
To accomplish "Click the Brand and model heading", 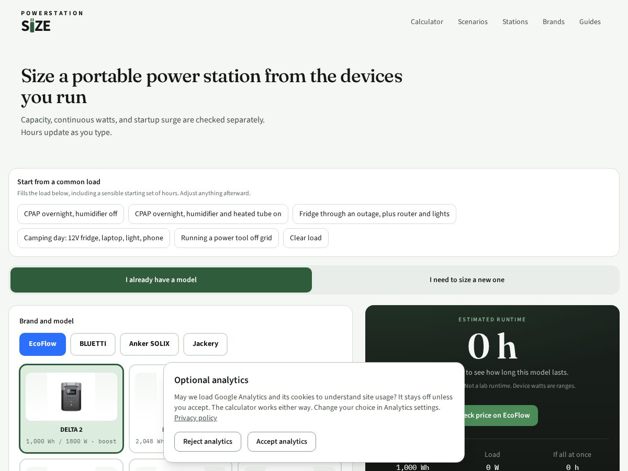I will pos(47,321).
